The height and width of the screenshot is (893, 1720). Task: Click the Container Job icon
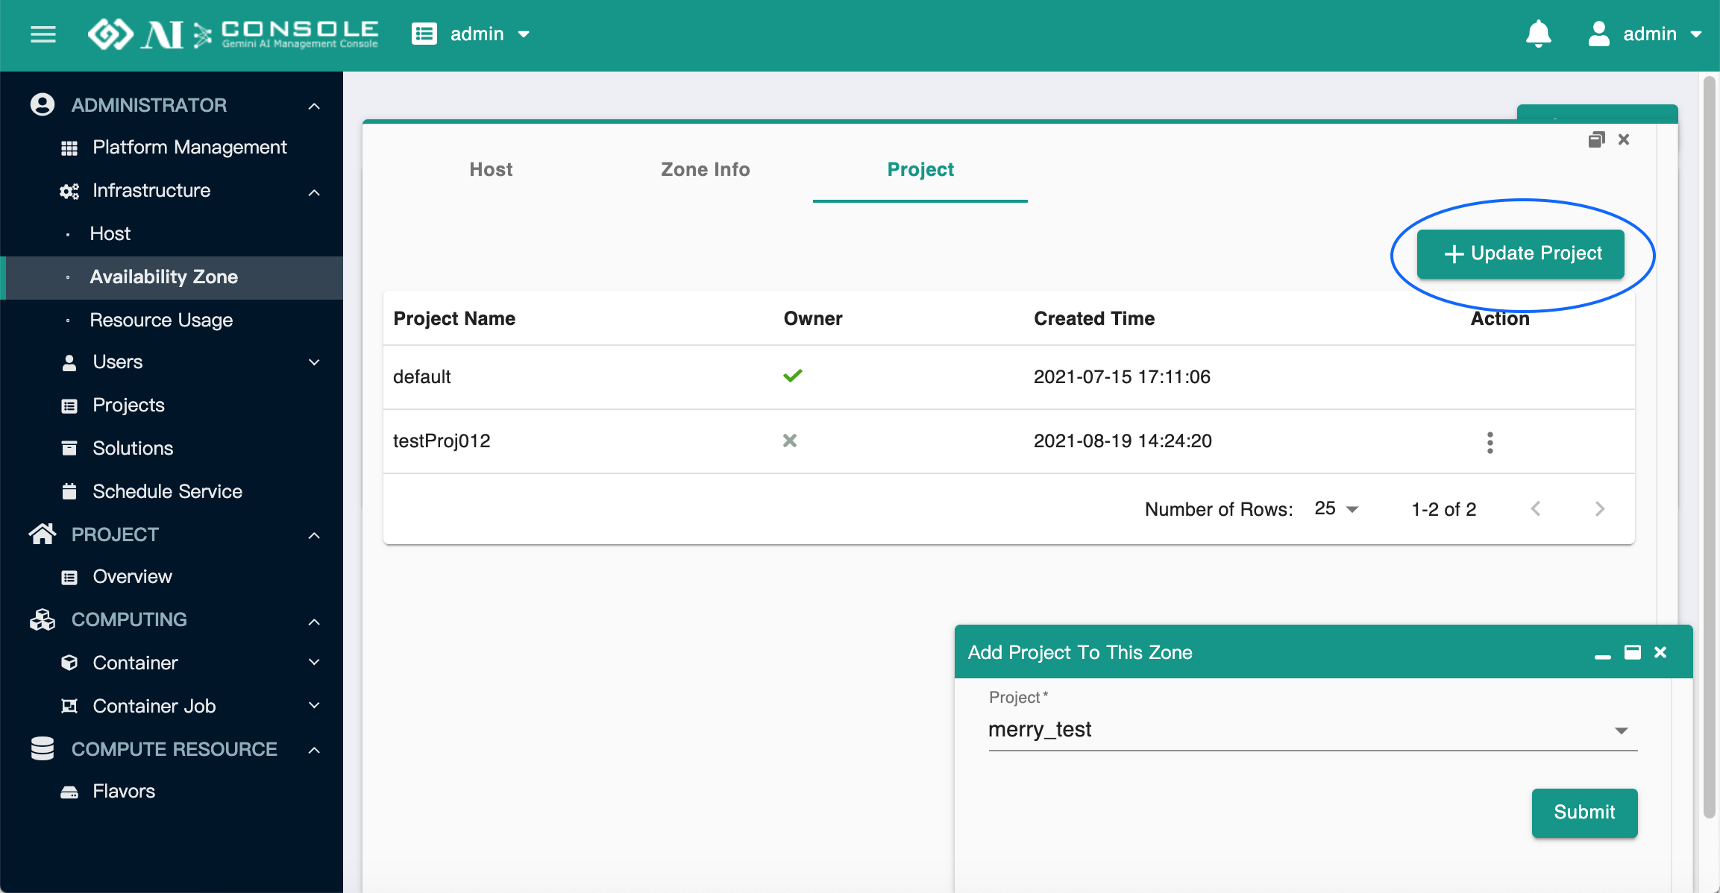[69, 706]
